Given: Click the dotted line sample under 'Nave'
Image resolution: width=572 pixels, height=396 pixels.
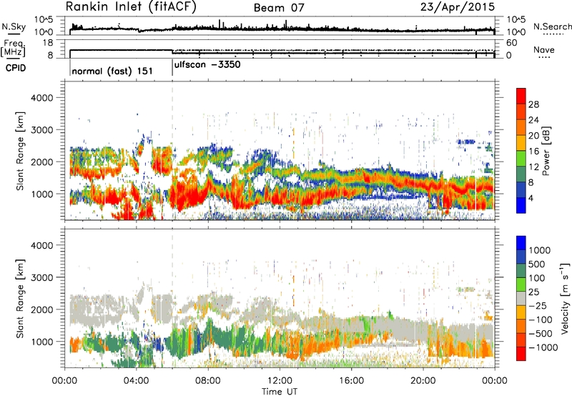Looking at the screenshot, I should 546,58.
